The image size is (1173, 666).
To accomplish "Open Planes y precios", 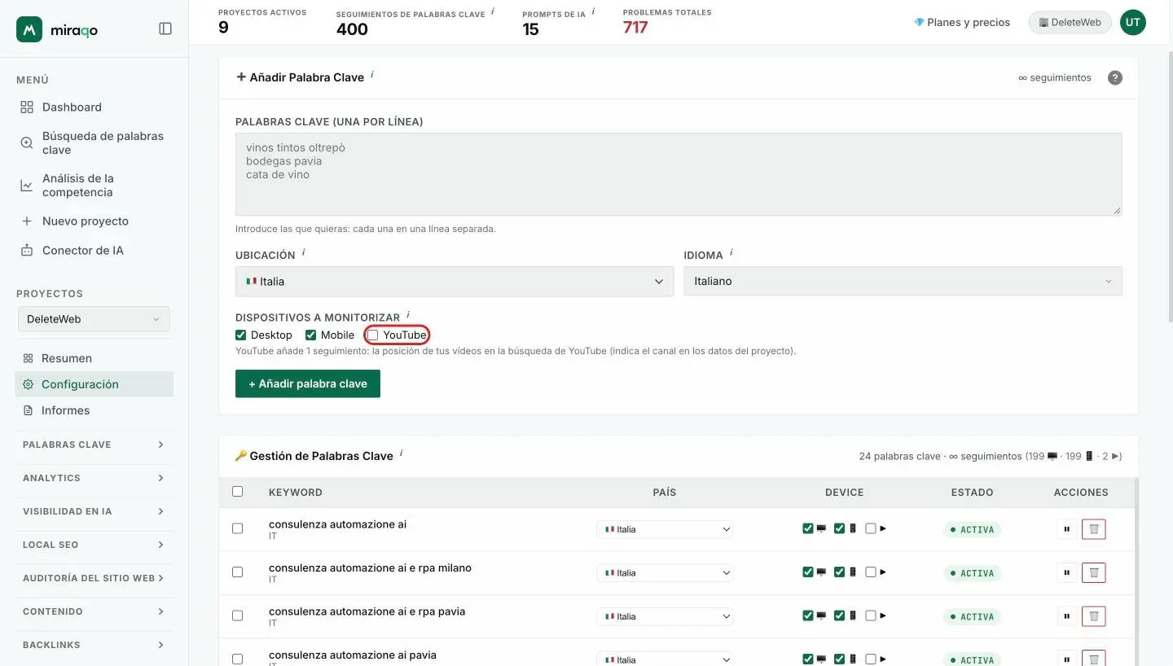I will tap(962, 23).
